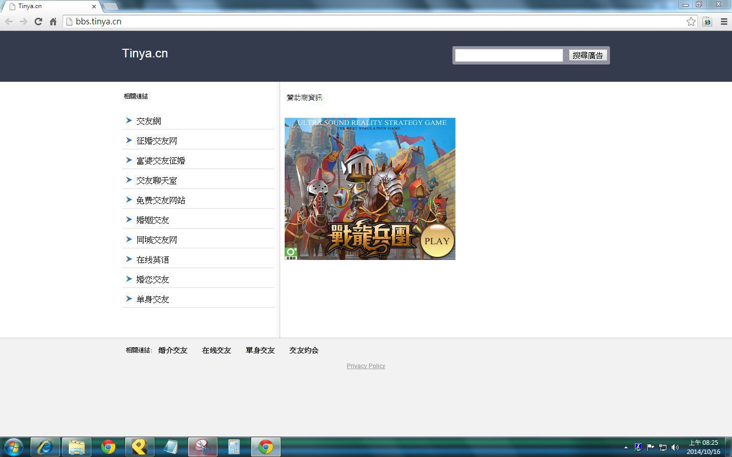Image resolution: width=732 pixels, height=457 pixels.
Task: Click the arrow icon beside 征婚交友网
Action: tap(129, 140)
